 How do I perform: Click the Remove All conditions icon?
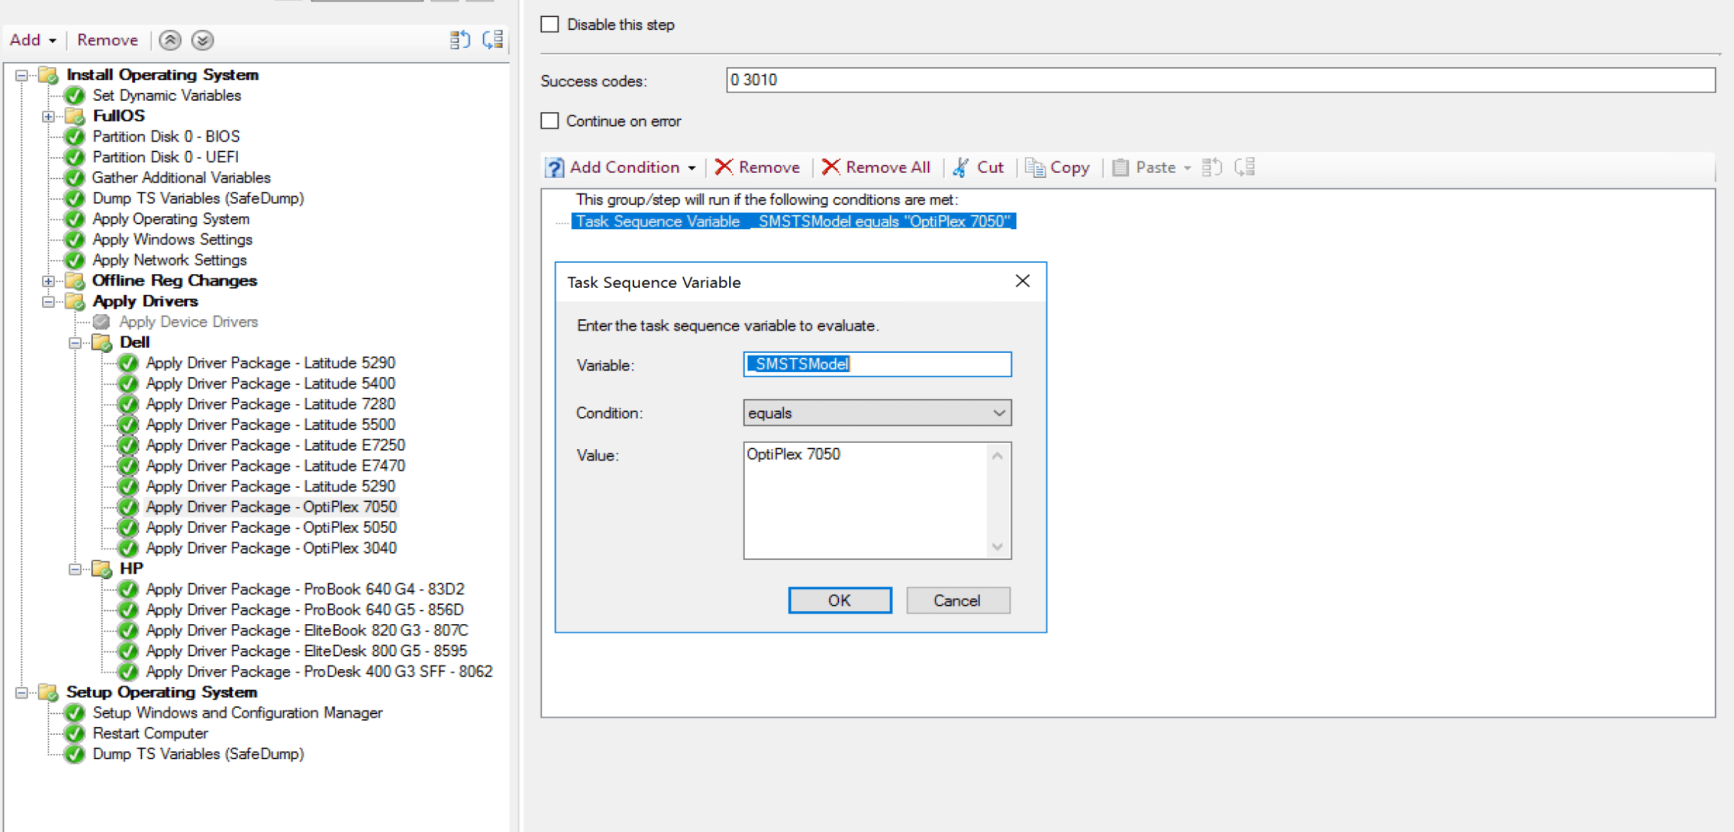[x=830, y=167]
